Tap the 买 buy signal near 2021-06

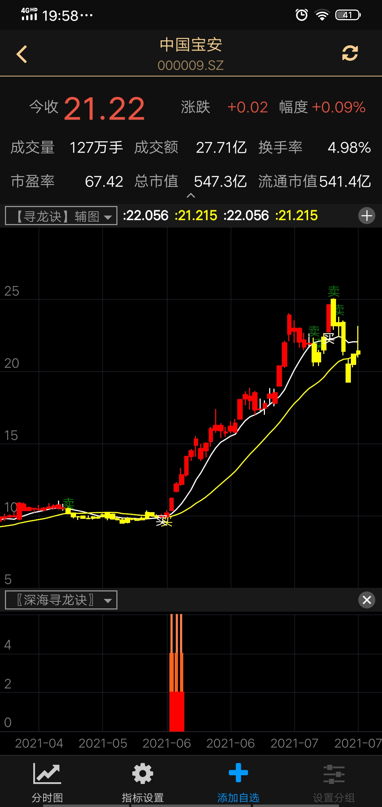(163, 521)
